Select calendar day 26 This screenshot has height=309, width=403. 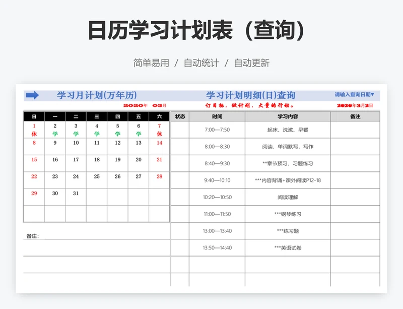(117, 180)
